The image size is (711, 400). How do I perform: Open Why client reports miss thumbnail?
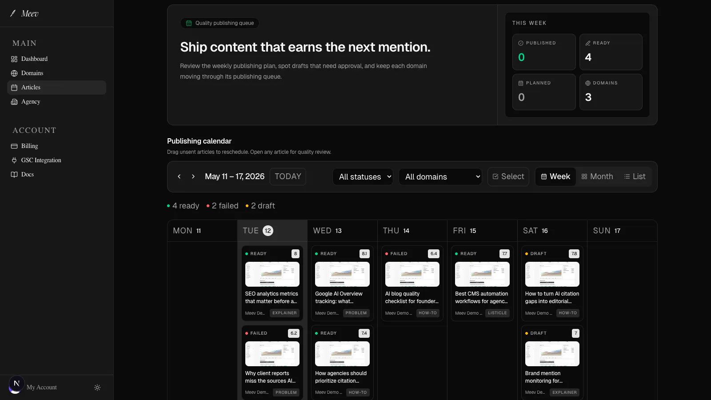pyautogui.click(x=272, y=354)
